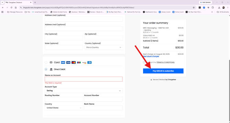This screenshot has height=123, width=230.
Task: Focus the State input field
Action: (x=64, y=47)
